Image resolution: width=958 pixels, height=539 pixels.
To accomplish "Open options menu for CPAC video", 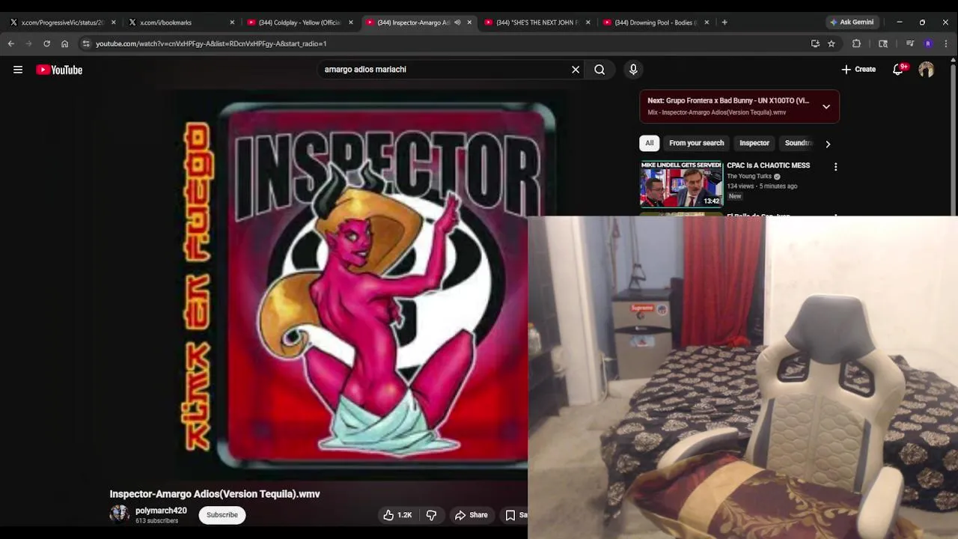I will click(835, 167).
